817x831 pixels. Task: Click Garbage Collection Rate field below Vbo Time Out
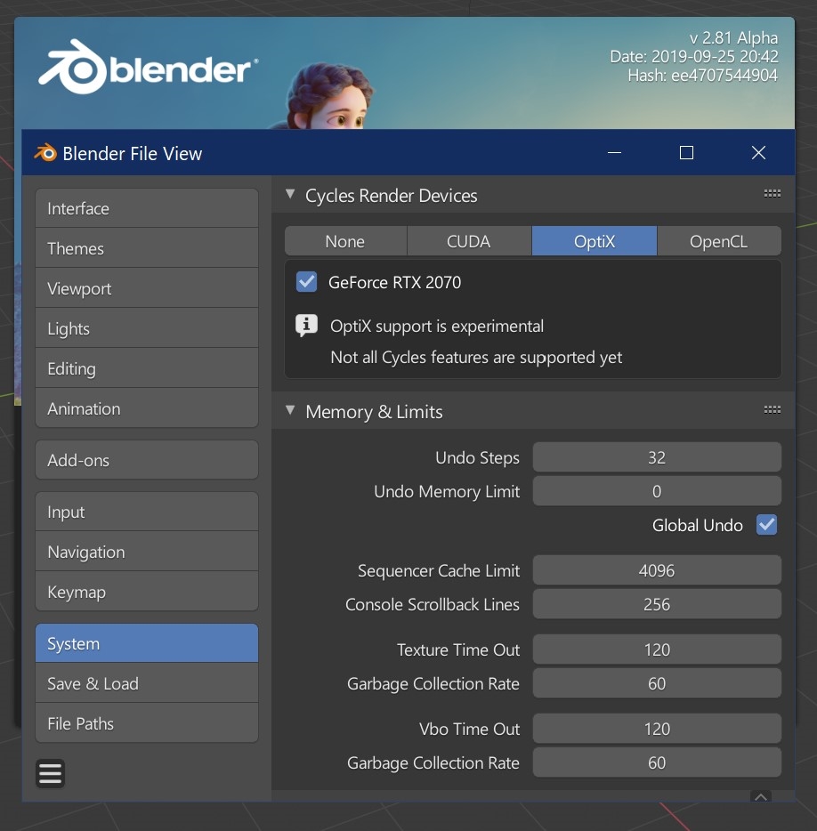tap(657, 762)
